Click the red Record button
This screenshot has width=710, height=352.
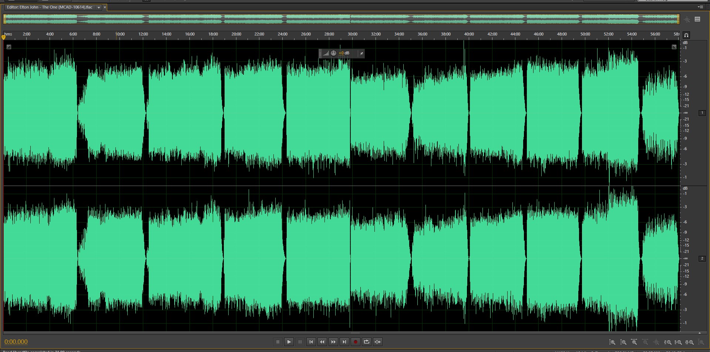pos(355,342)
